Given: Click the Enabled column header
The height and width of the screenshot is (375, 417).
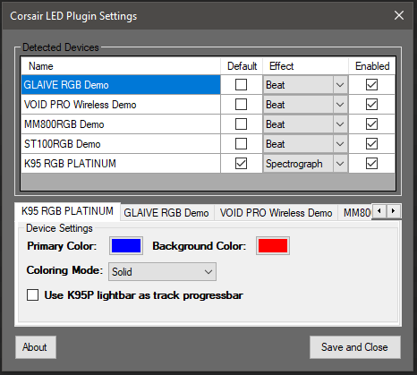Looking at the screenshot, I should [372, 66].
